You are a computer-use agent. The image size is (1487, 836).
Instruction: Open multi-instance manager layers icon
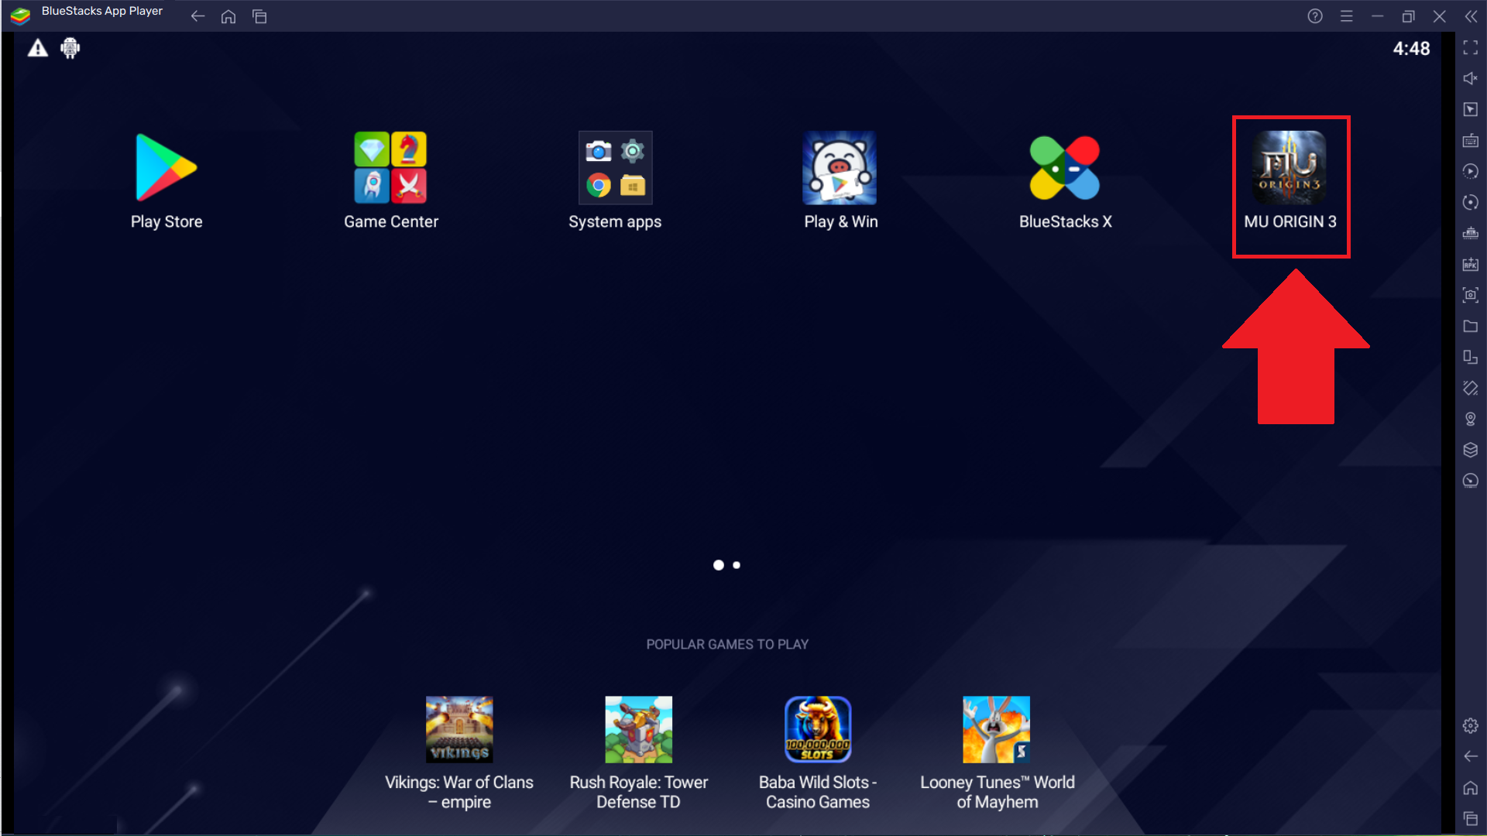[1471, 450]
